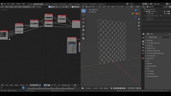Click the Normalize button in timeline header
Image resolution: width=171 pixels, height=96 pixels.
click(x=34, y=85)
